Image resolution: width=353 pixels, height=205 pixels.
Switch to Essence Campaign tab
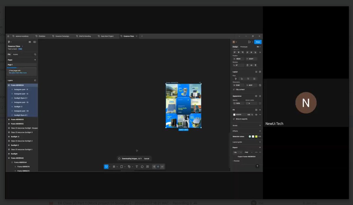pyautogui.click(x=61, y=36)
